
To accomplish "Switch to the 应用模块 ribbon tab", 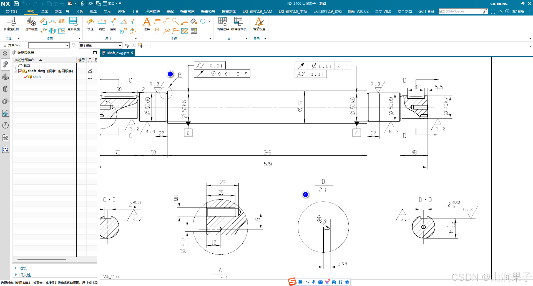I will (152, 11).
